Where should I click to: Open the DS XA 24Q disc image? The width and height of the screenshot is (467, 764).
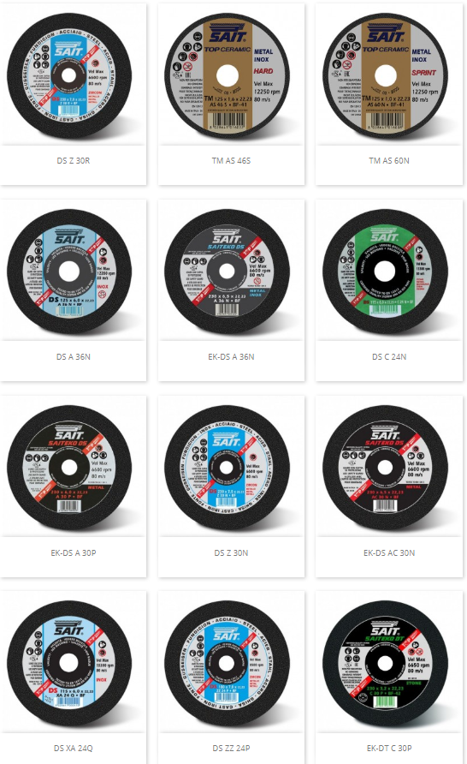pos(69,664)
